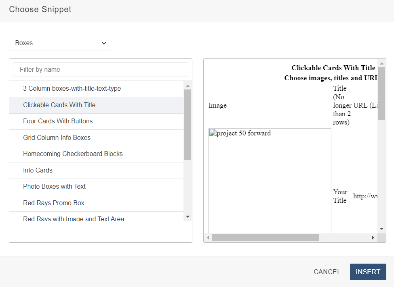Click the Filter by name input field

[100, 69]
